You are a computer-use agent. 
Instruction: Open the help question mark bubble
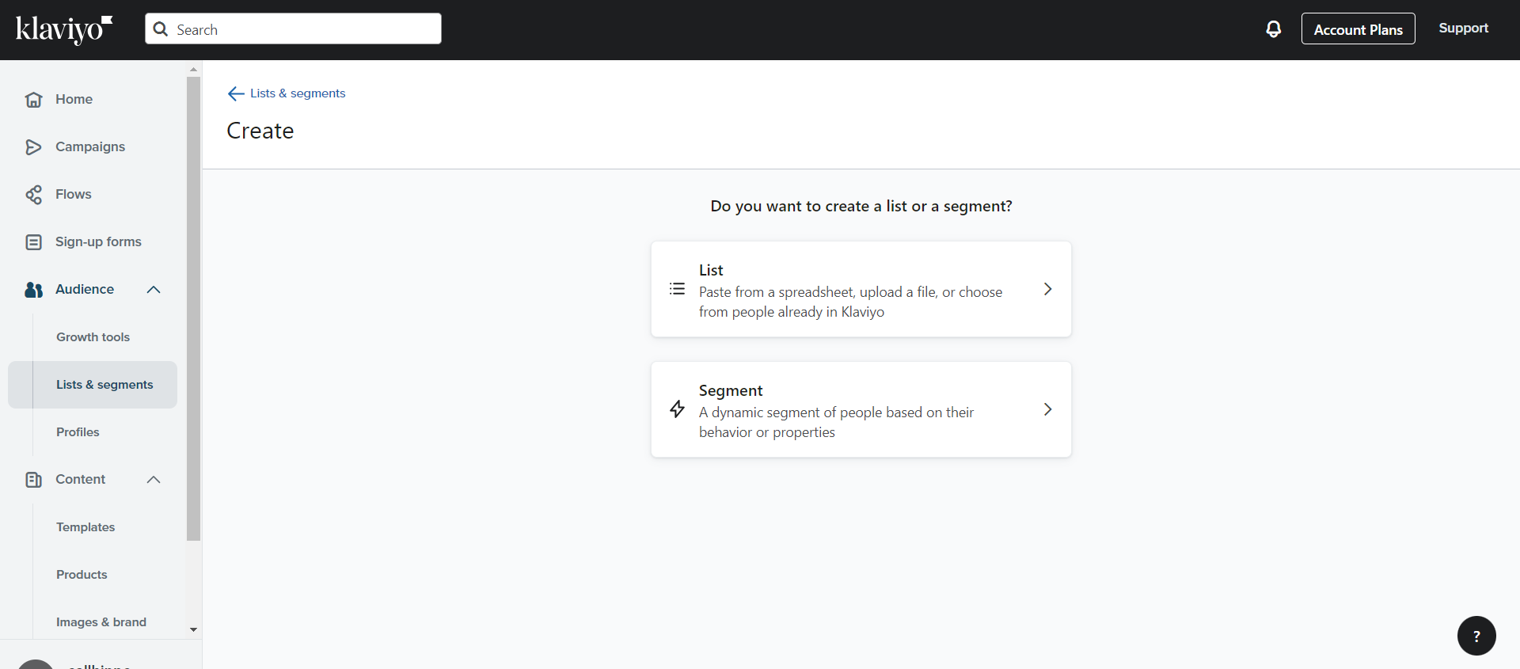tap(1476, 636)
